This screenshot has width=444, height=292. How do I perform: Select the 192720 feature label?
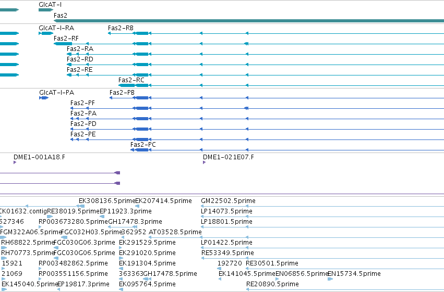coord(230,264)
